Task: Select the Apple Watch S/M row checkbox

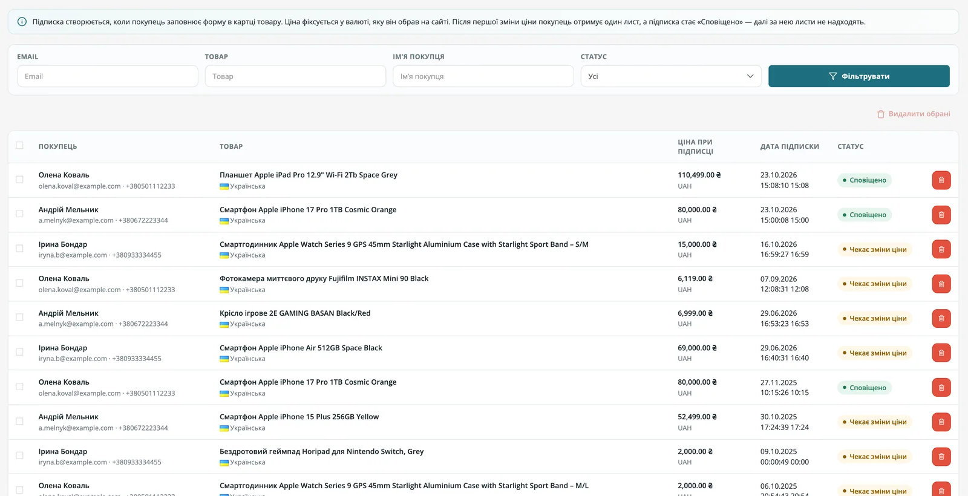Action: [19, 249]
